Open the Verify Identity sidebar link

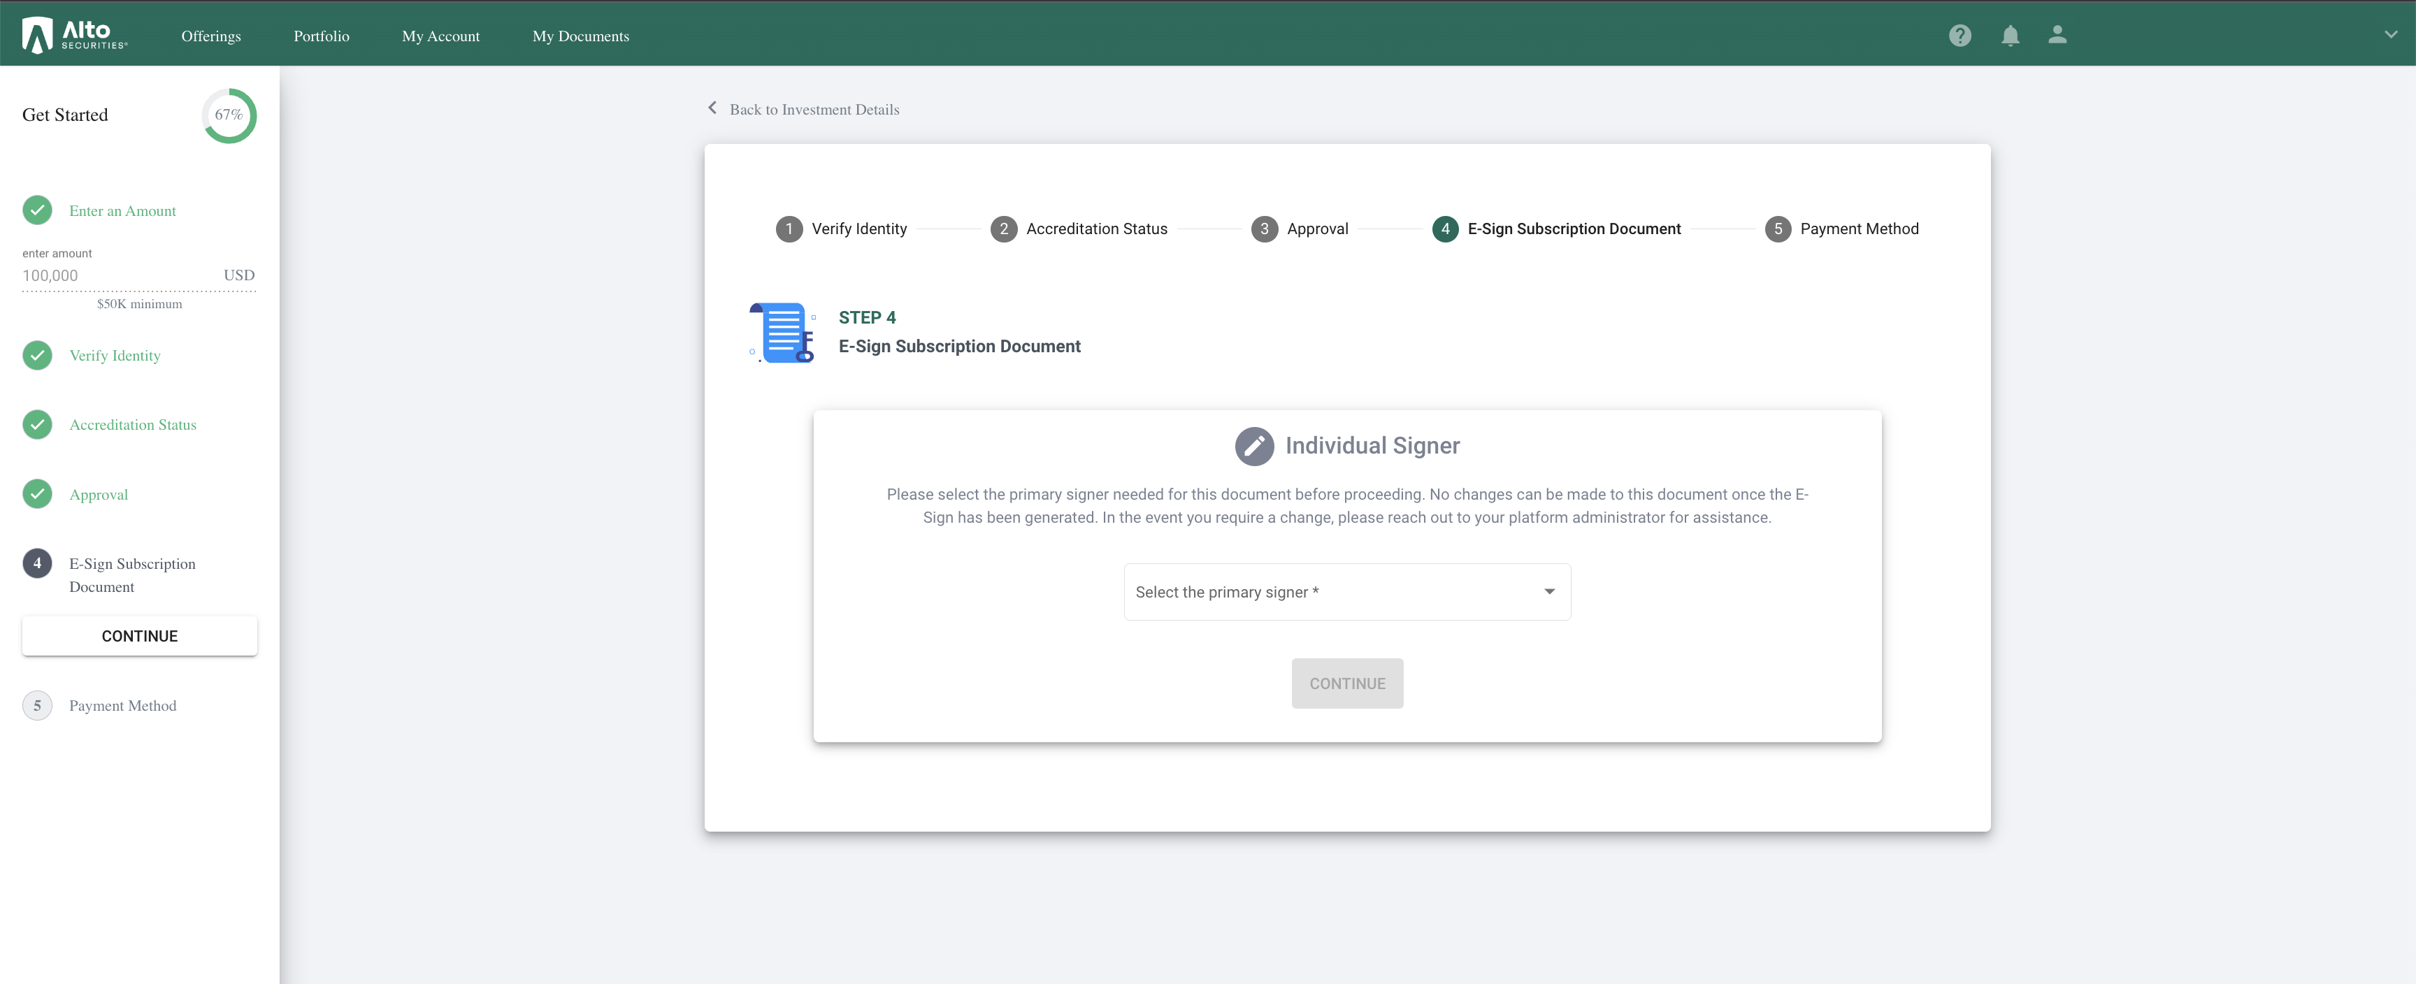click(115, 356)
